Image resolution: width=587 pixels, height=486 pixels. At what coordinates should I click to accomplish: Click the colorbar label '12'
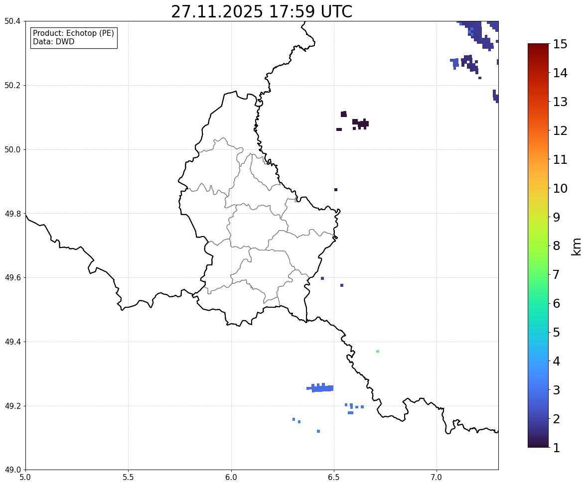[x=560, y=130]
